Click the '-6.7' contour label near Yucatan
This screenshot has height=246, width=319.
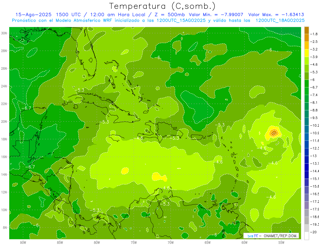coord(26,108)
